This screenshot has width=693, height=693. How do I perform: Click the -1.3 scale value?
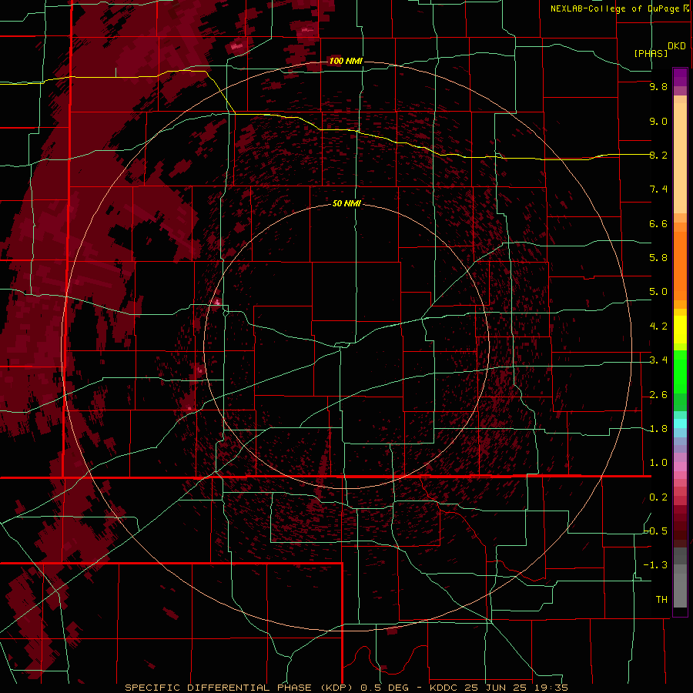656,565
